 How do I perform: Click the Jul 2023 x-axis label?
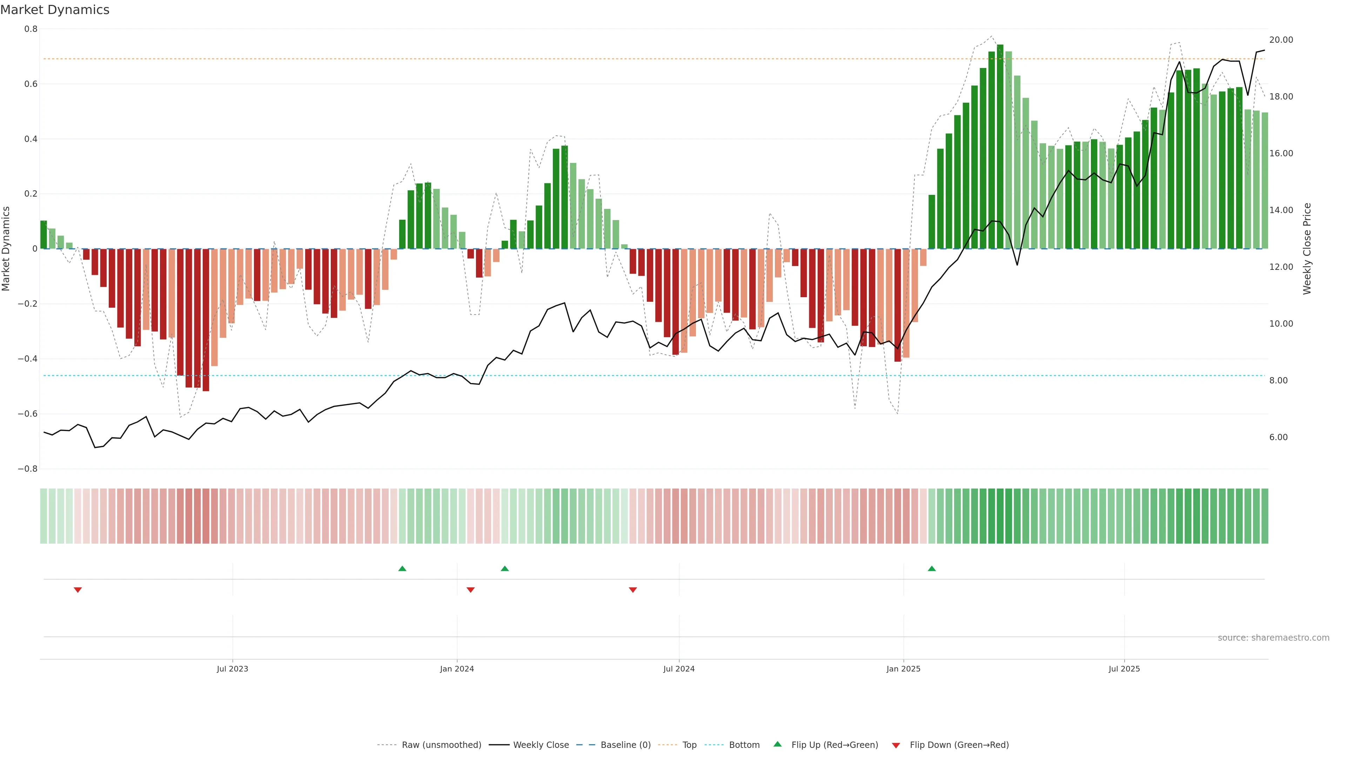coord(233,669)
